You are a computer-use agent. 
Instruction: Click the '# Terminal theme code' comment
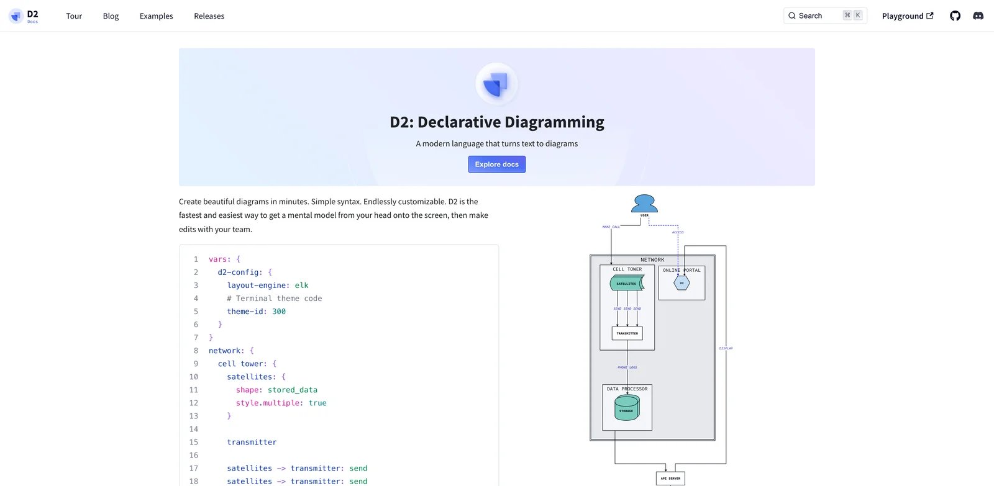click(x=275, y=299)
